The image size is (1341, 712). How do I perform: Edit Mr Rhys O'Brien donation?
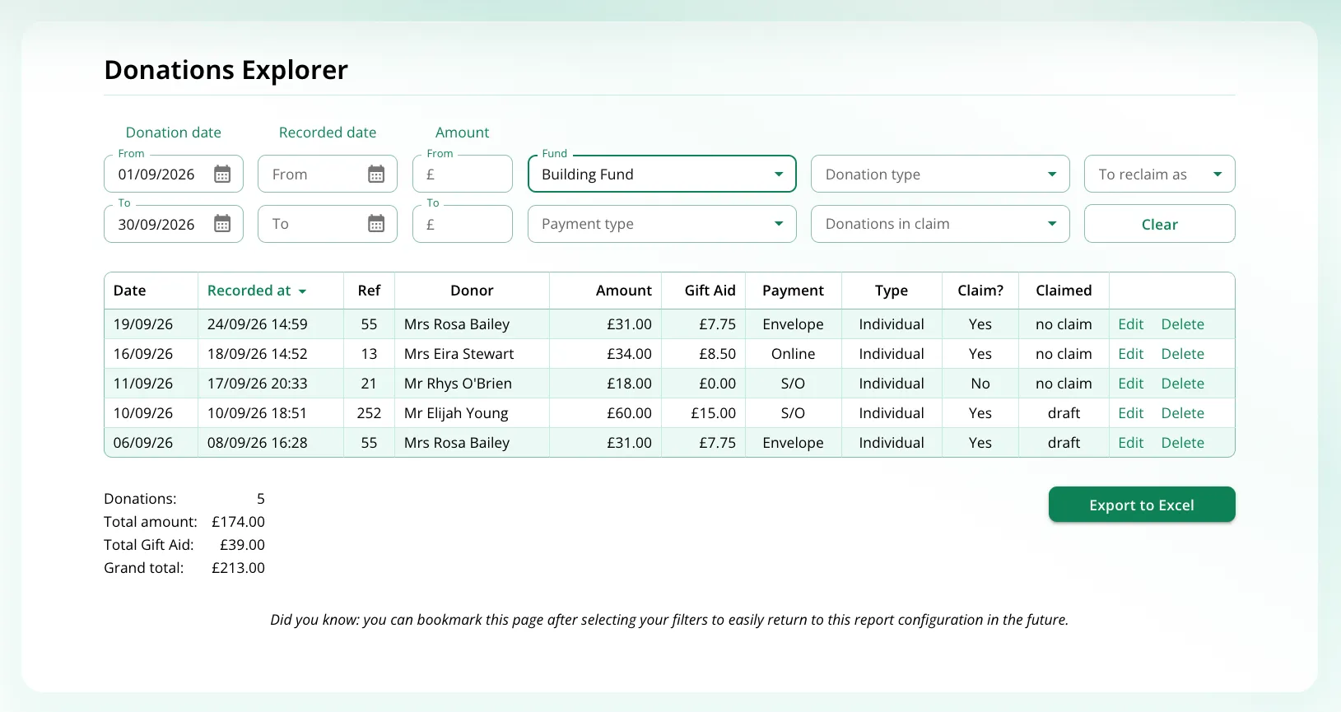coord(1130,384)
